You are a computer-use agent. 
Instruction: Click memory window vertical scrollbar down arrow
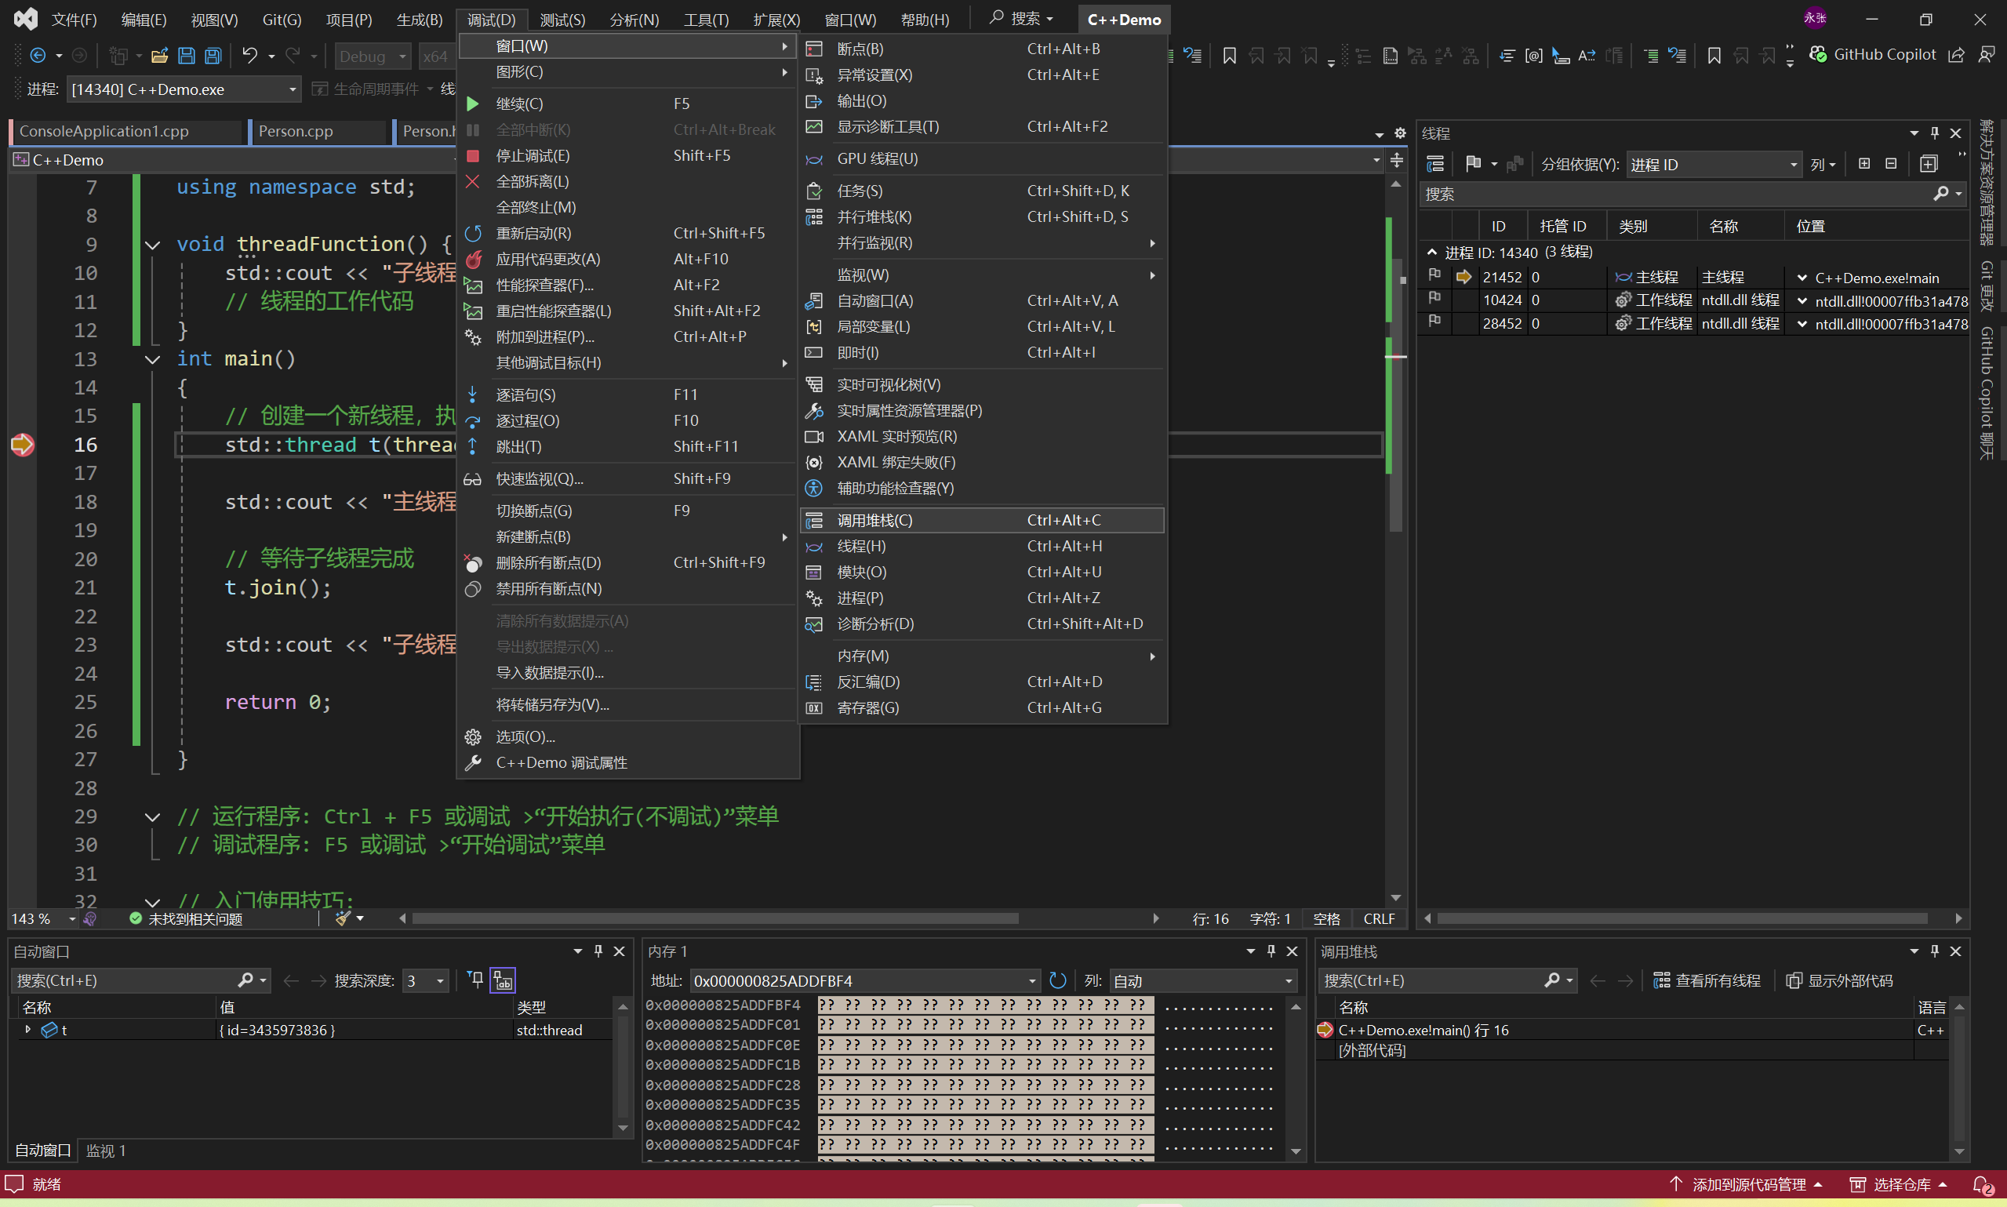1296,1151
